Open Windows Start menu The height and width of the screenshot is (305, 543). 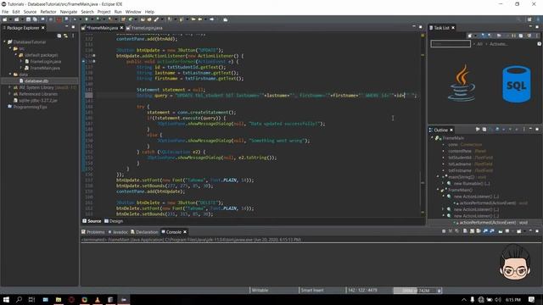(6, 299)
